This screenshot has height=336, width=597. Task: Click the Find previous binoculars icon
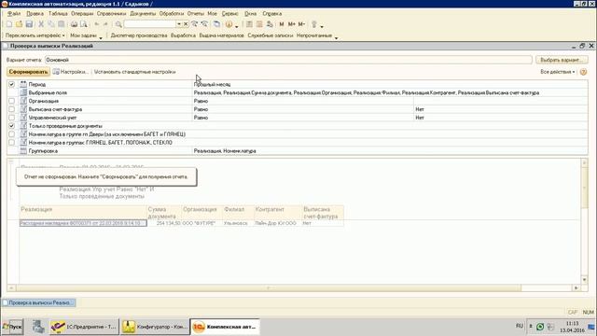pyautogui.click(x=204, y=24)
